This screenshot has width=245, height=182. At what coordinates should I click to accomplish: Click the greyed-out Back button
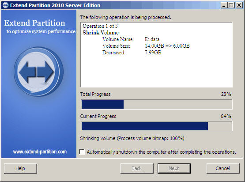(137, 168)
